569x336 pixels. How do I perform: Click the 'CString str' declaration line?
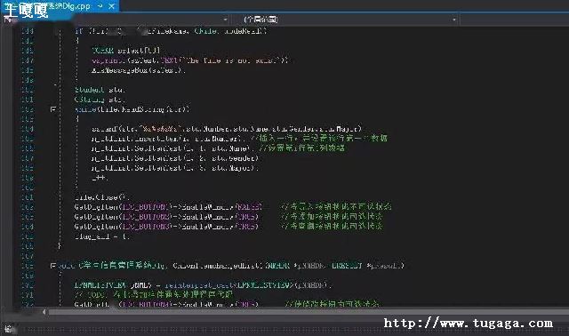[100, 99]
